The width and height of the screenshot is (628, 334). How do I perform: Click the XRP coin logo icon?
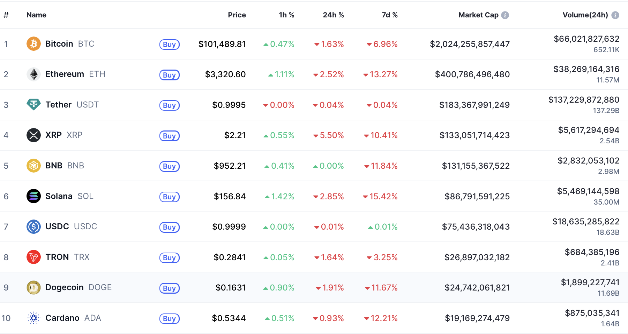click(33, 135)
